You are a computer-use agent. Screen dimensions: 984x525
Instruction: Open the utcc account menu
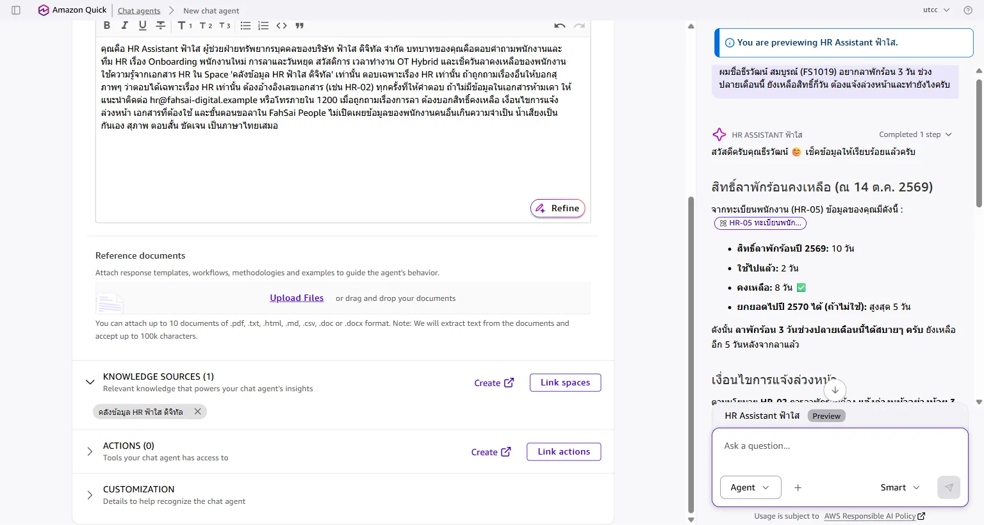click(x=936, y=10)
